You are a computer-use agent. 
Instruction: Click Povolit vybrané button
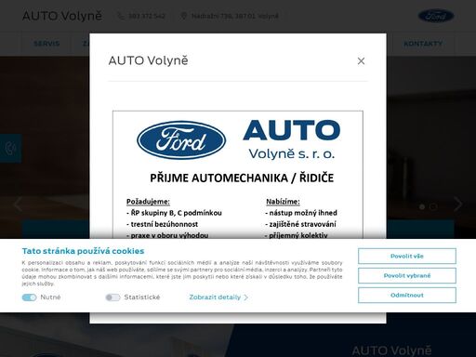pyautogui.click(x=407, y=275)
